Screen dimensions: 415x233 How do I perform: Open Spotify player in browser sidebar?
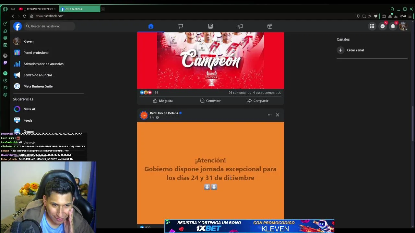[x=5, y=73]
